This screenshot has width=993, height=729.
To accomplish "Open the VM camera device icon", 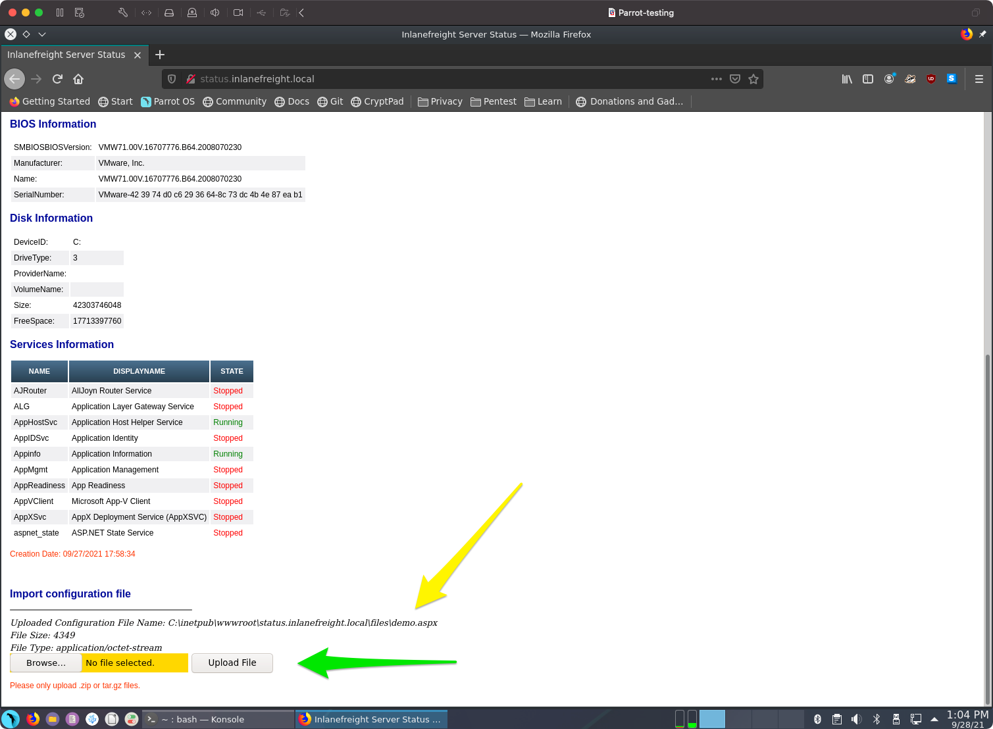I will point(238,13).
